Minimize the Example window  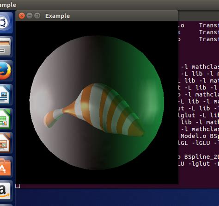30,16
